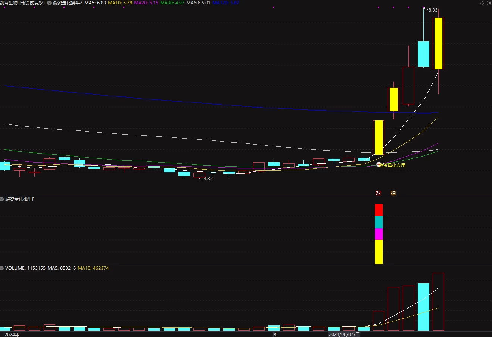Screen dimensions: 492x337
Task: Click the red cross signal marker icon
Action: point(379,165)
